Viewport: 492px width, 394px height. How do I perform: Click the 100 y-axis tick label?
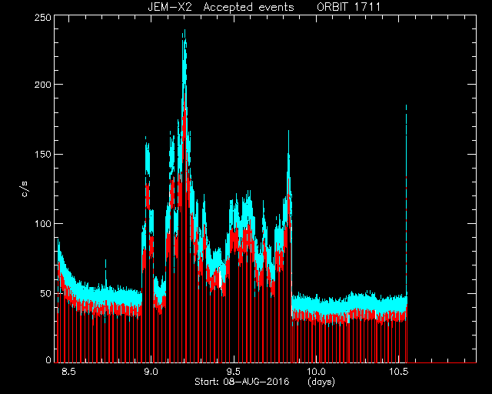point(42,224)
